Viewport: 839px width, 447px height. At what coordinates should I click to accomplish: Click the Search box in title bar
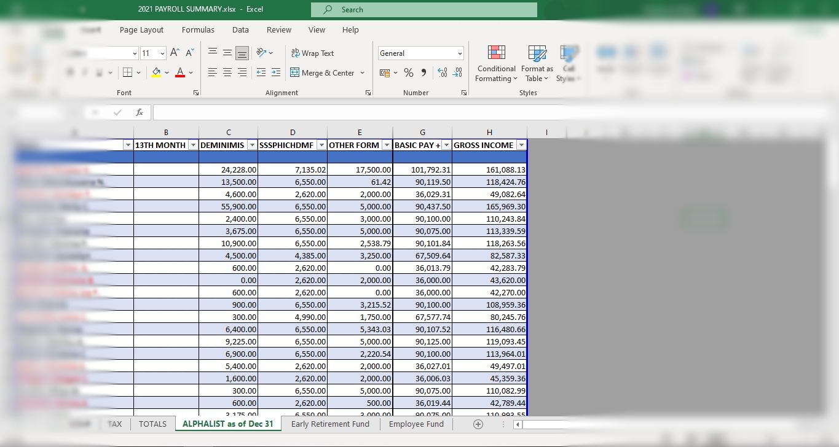[x=424, y=10]
